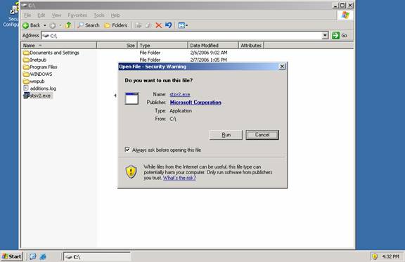Close the Security Warning dialog with X
The height and width of the screenshot is (262, 405).
pyautogui.click(x=282, y=67)
